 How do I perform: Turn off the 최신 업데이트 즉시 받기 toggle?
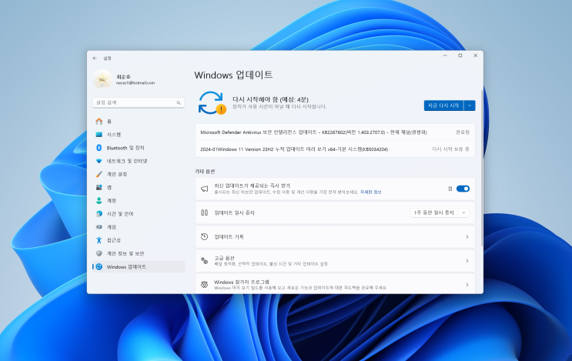point(463,189)
